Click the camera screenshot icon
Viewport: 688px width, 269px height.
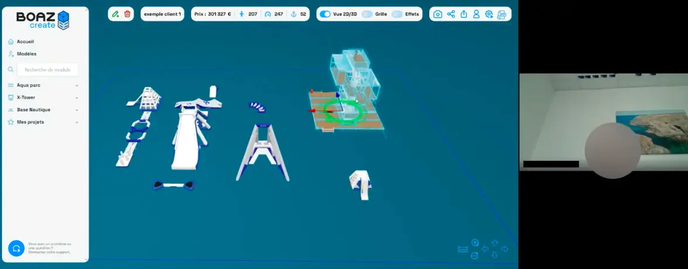click(x=438, y=14)
